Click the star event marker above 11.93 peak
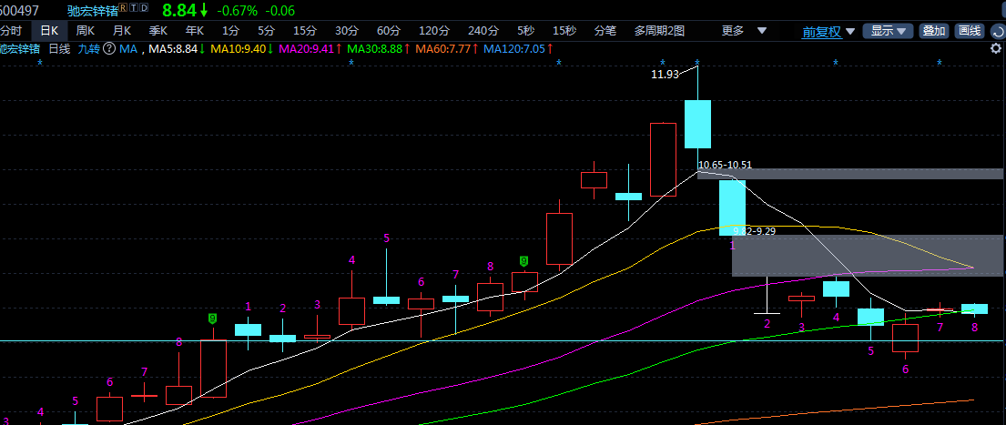The width and height of the screenshot is (1006, 425). click(697, 62)
